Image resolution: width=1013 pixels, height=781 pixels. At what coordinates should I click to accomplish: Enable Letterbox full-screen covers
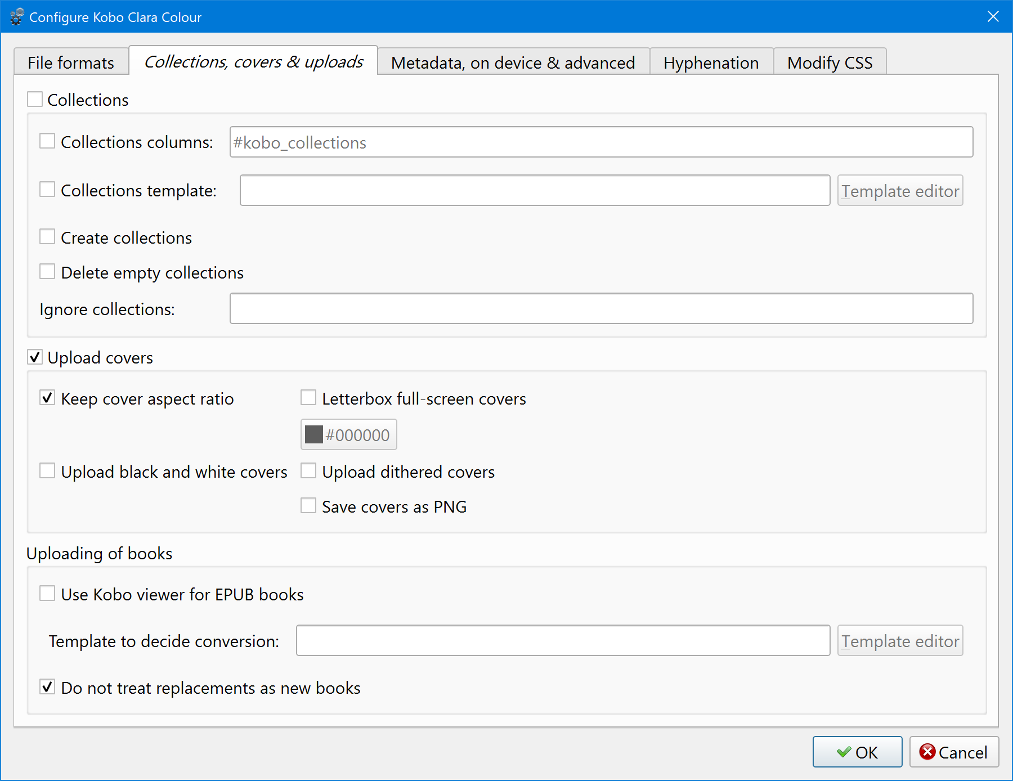pos(308,398)
